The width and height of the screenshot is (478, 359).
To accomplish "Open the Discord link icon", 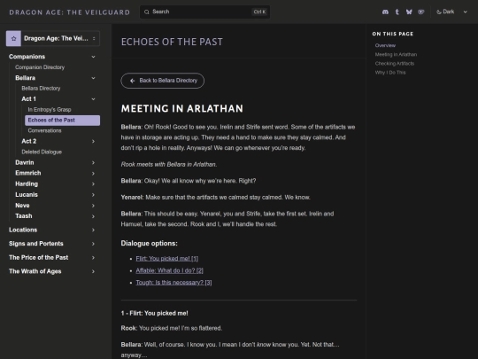I will (385, 12).
